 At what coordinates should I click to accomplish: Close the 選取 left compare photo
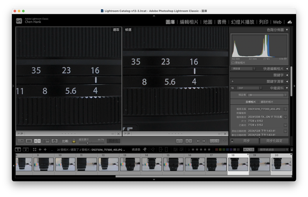[x=118, y=134]
